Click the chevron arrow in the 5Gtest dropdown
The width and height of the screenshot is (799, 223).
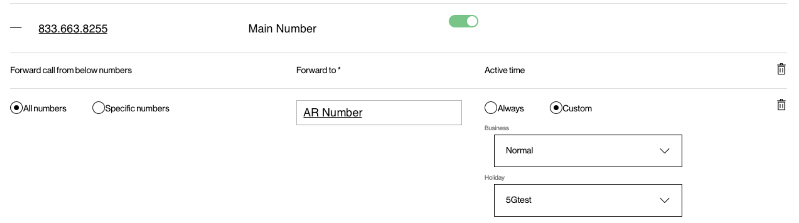664,200
